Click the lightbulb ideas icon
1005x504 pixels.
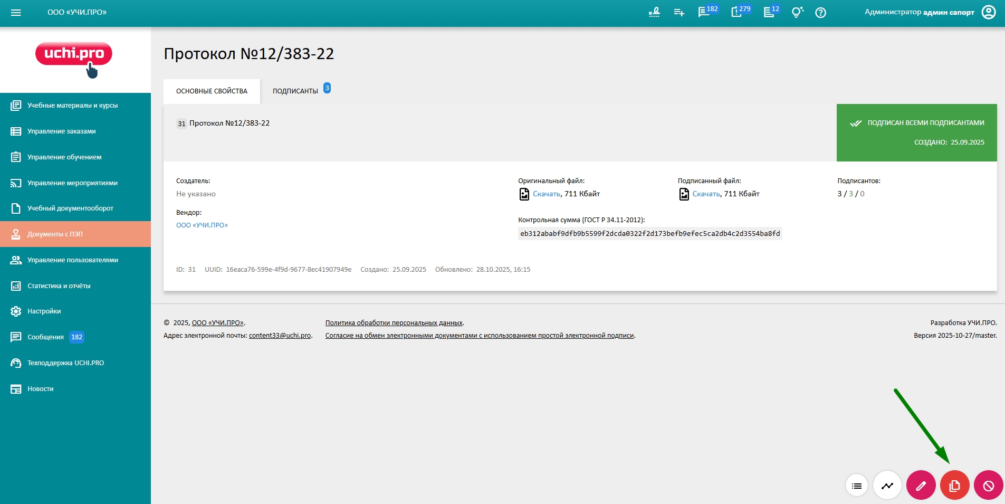pyautogui.click(x=797, y=13)
